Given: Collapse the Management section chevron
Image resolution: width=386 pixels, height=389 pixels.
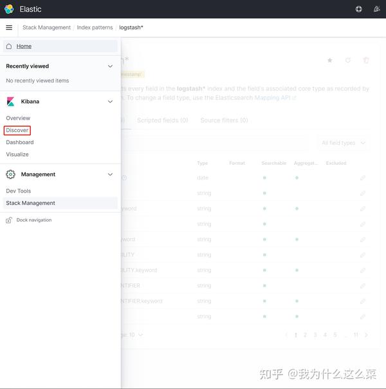Looking at the screenshot, I should coord(110,175).
